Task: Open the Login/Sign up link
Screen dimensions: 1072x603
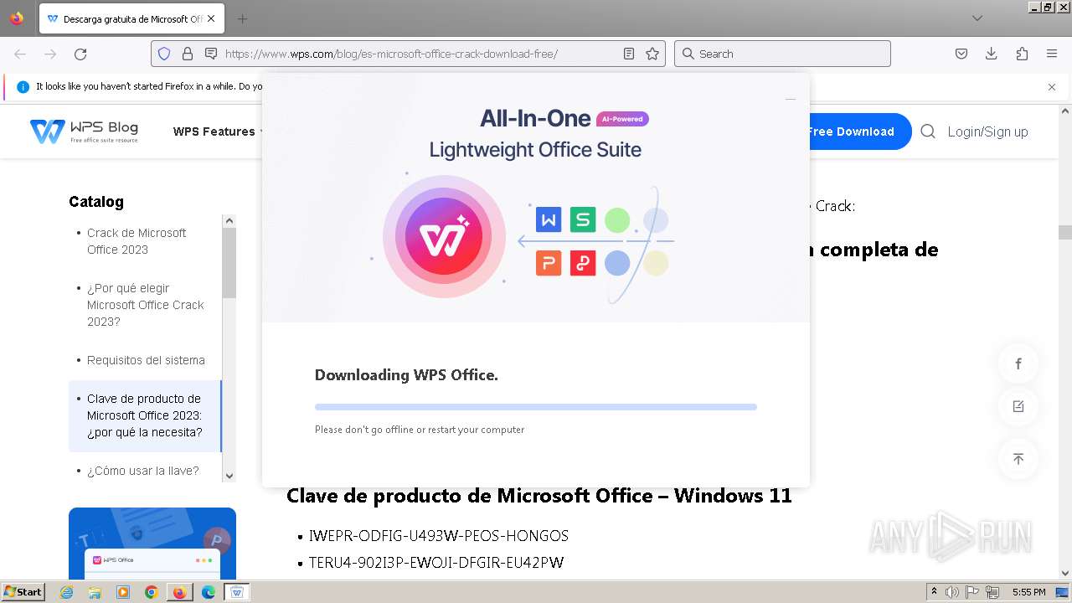Action: point(987,131)
